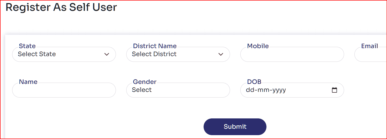The width and height of the screenshot is (387, 139).
Task: Open the Select State dropdown
Action: (x=64, y=54)
